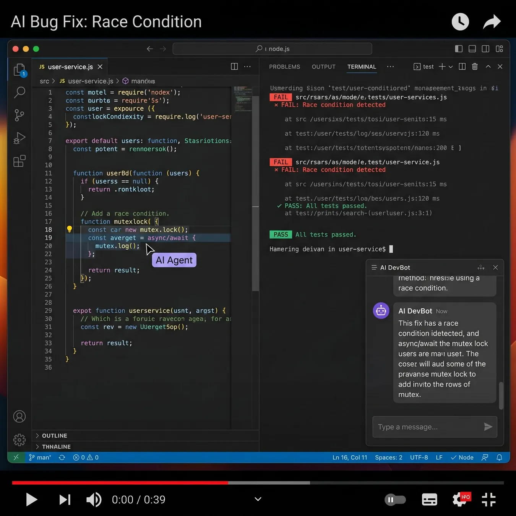Split the editor to the right

pyautogui.click(x=234, y=67)
